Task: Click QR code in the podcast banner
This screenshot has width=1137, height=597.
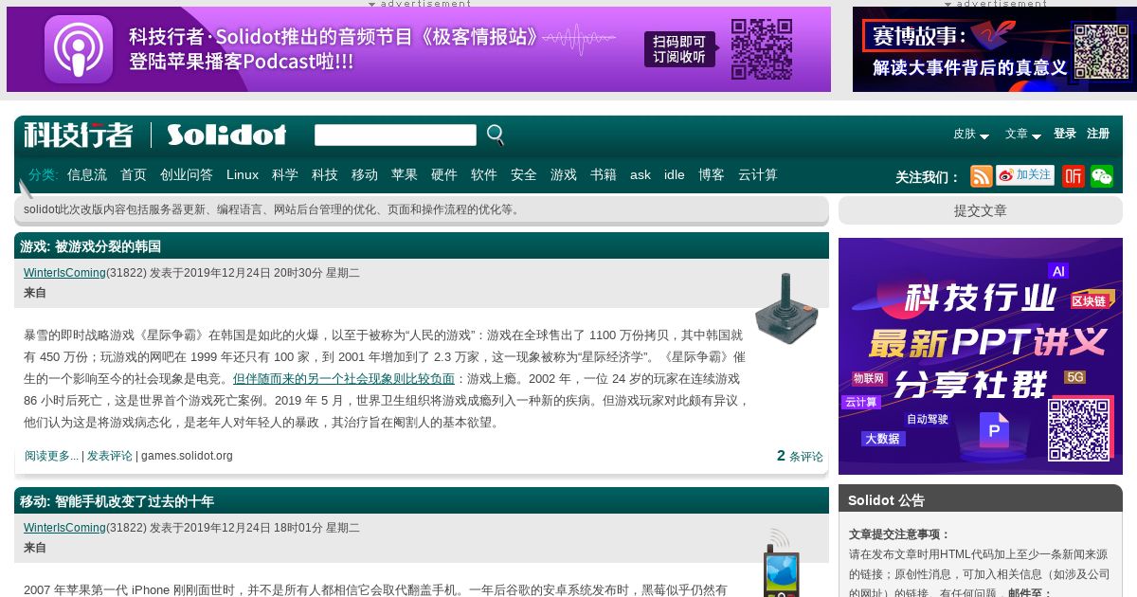Action: (762, 49)
